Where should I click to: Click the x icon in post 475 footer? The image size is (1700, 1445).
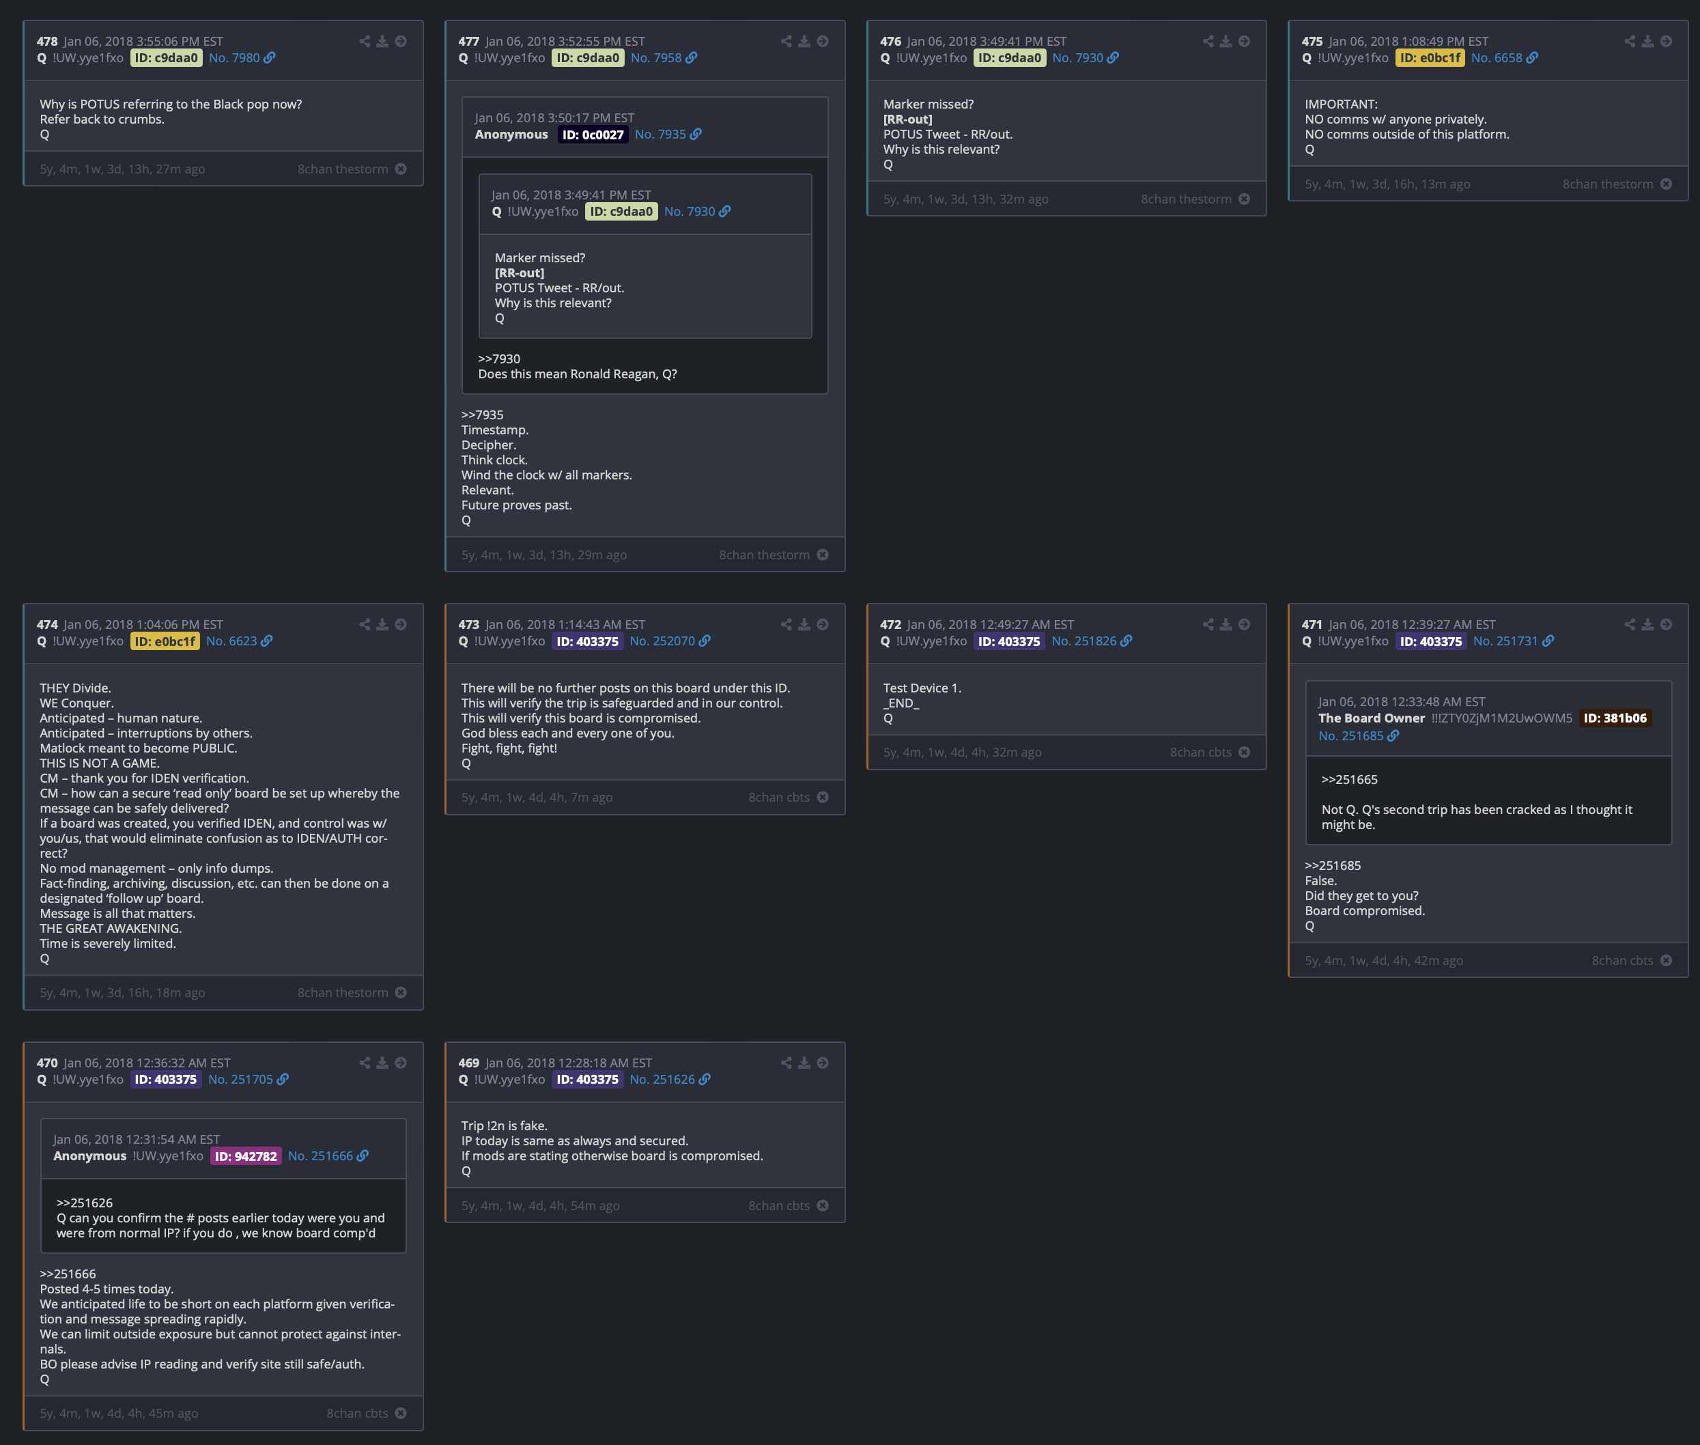[1666, 184]
